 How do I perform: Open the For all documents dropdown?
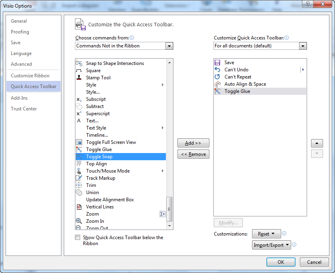[303, 46]
